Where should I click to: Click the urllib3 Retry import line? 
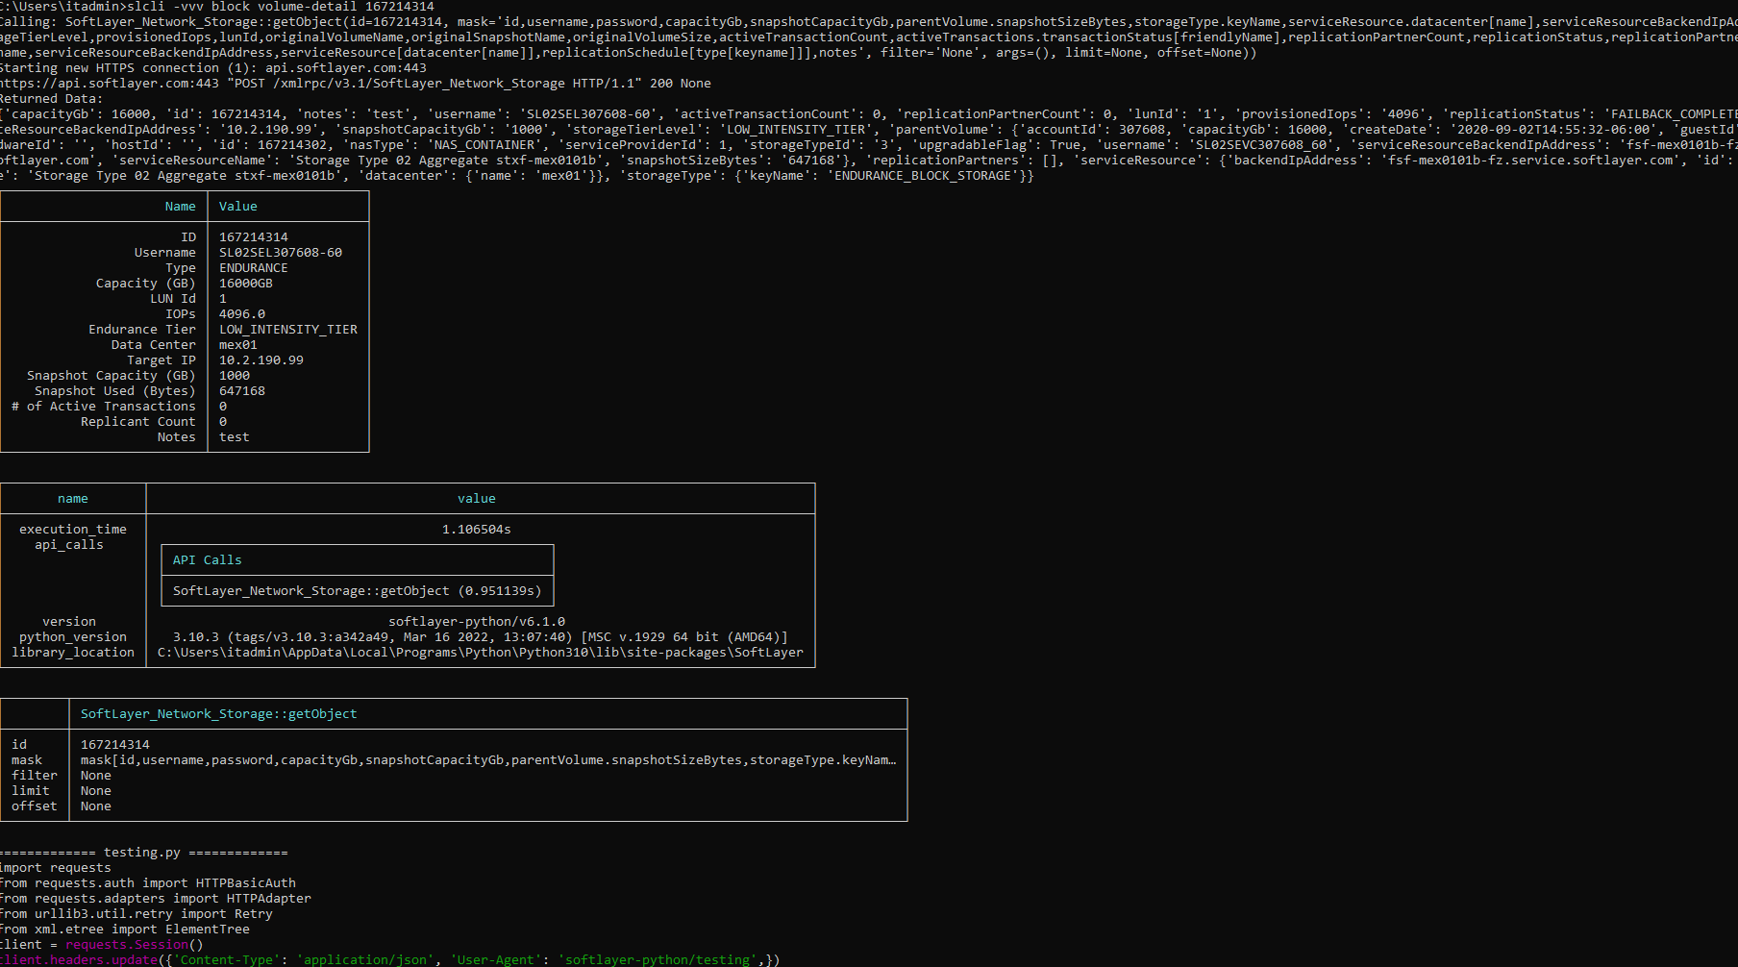click(137, 914)
